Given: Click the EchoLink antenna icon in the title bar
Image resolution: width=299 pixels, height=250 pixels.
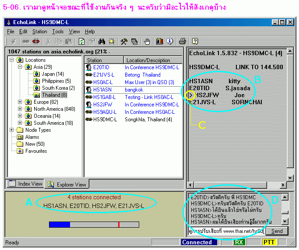Looking at the screenshot, I should (x=9, y=22).
